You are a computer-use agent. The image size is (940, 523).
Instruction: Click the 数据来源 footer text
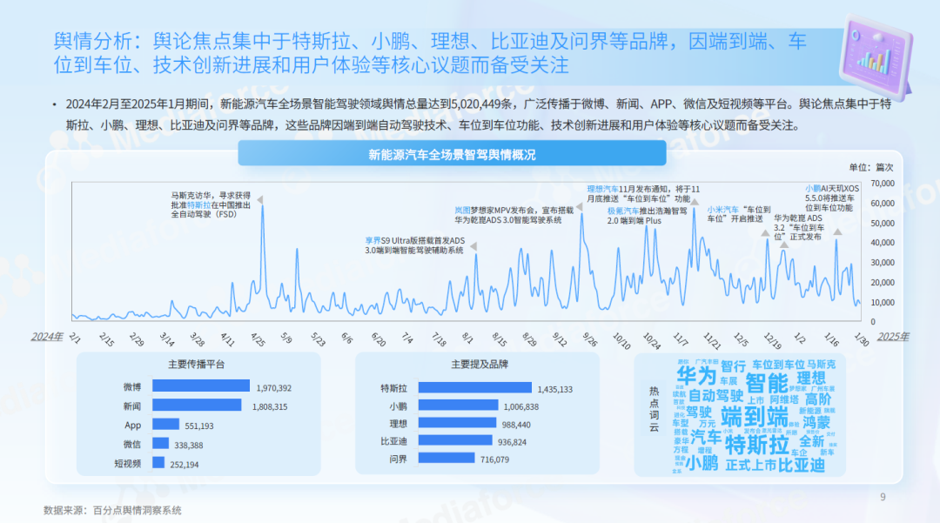[x=112, y=511]
